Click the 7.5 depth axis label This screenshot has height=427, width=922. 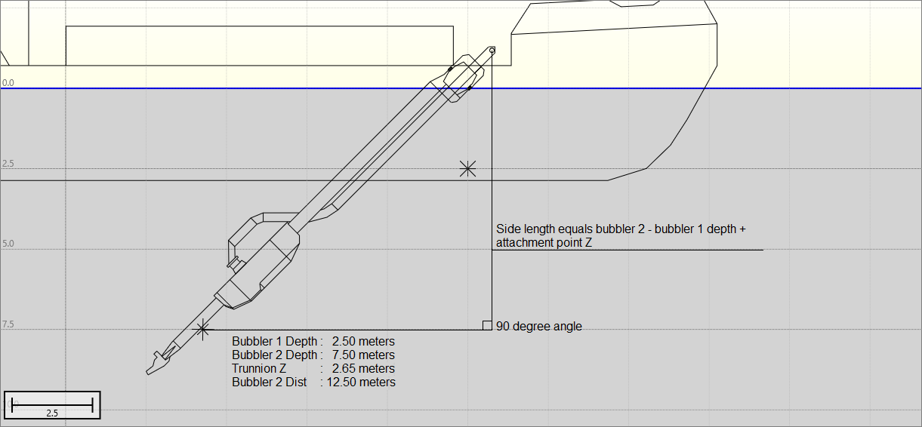(x=8, y=324)
